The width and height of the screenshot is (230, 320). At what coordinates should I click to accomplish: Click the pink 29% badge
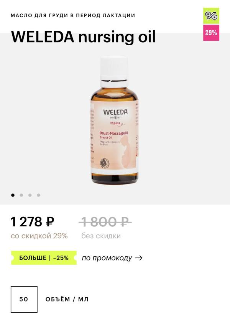(211, 33)
